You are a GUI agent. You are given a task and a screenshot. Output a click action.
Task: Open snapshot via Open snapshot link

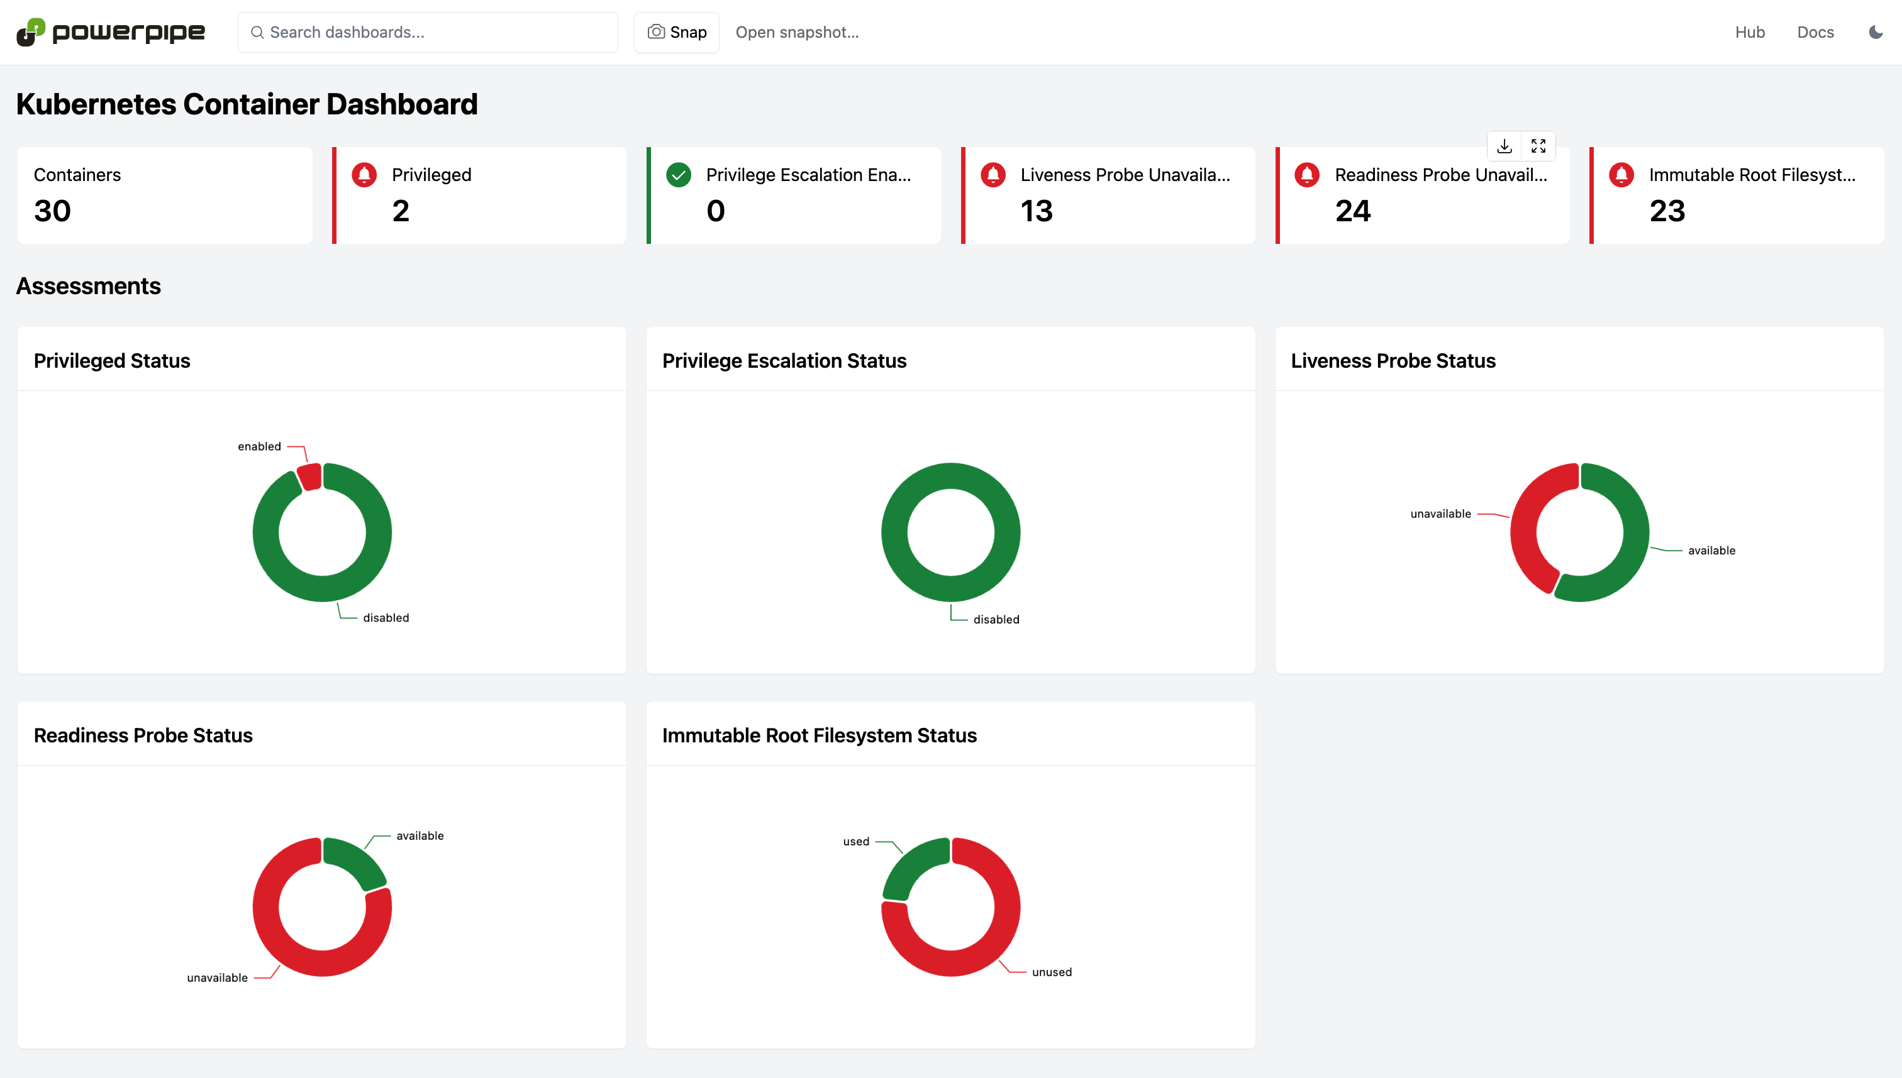pos(797,32)
